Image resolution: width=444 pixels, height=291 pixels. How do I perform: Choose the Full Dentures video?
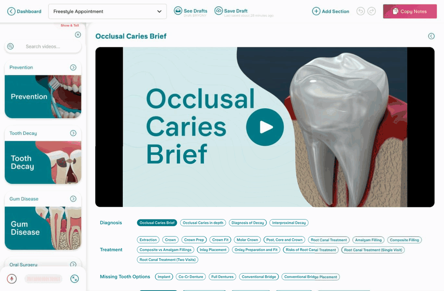[222, 277]
